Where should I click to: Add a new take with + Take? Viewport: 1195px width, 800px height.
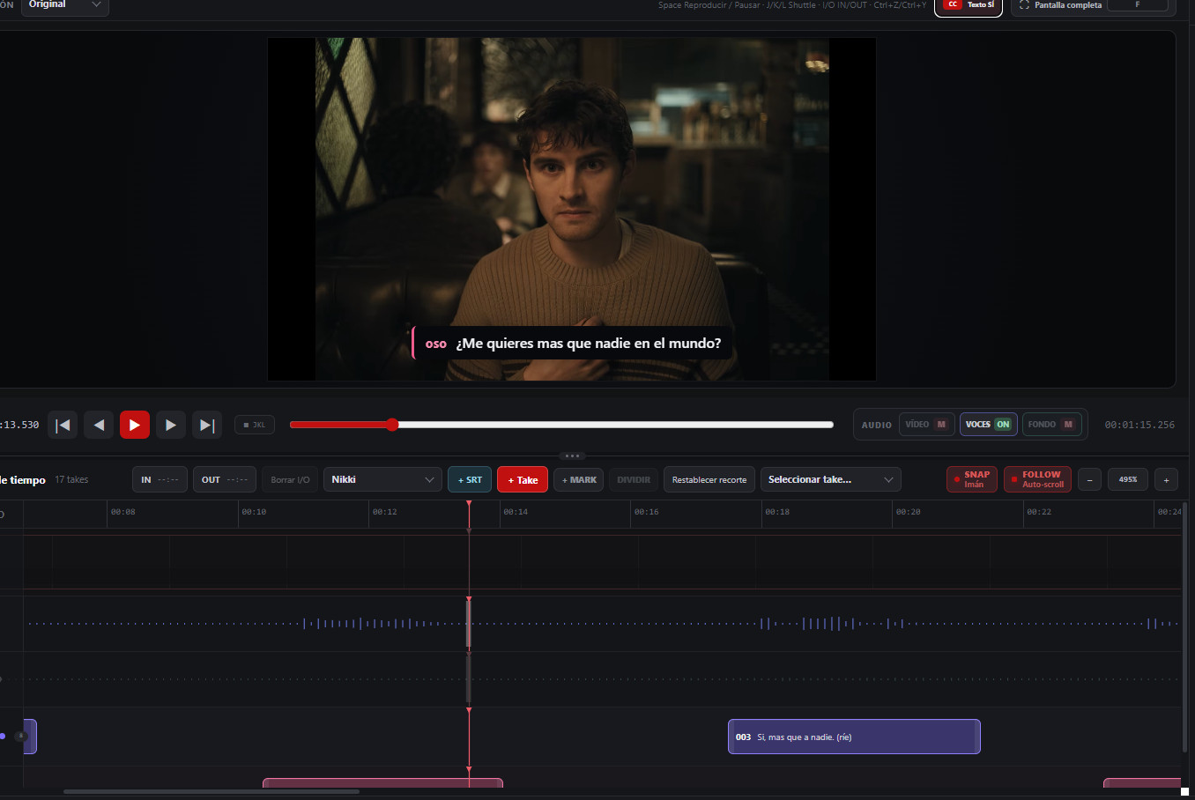523,479
